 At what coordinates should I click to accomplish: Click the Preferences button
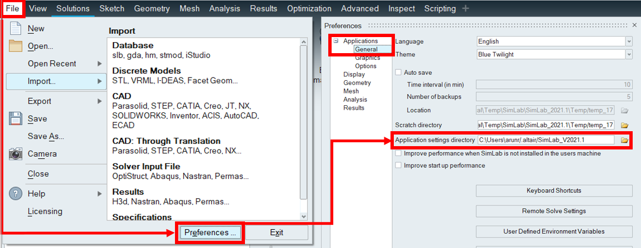pyautogui.click(x=210, y=233)
